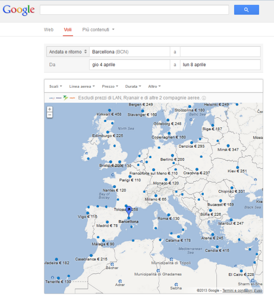This screenshot has height=296, width=274.
Task: Click the Danzica € 293 destination dot
Action: click(191, 143)
